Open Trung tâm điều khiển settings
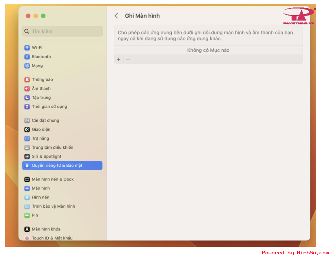 52,148
